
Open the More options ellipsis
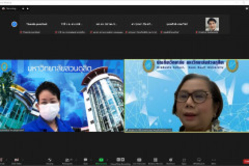(213, 161)
